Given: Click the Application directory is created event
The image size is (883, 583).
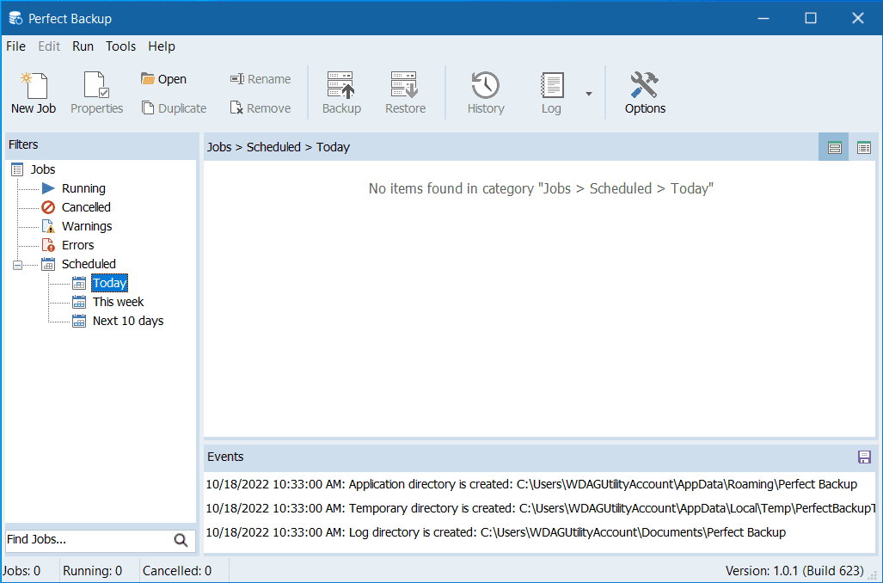Looking at the screenshot, I should [x=531, y=484].
